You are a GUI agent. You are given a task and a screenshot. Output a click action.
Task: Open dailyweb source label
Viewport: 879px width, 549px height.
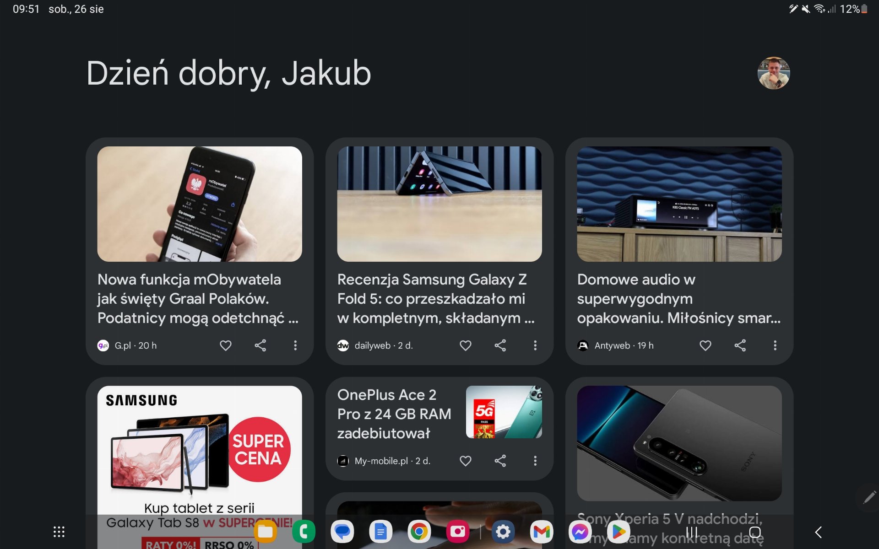point(375,345)
